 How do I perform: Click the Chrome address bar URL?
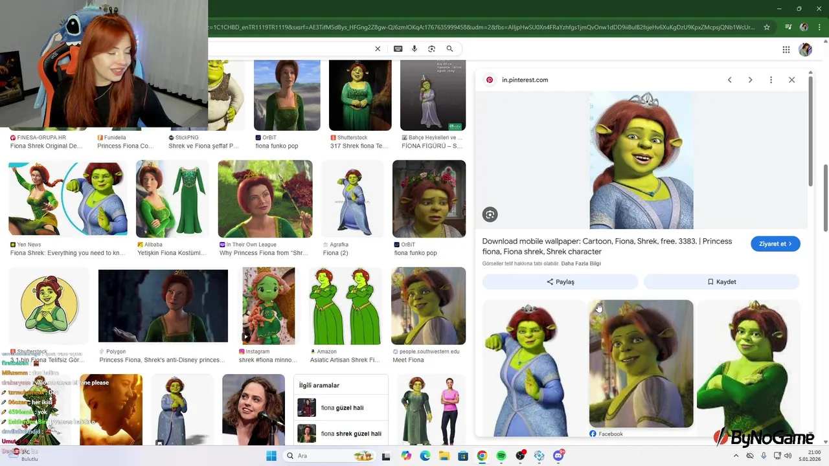(x=483, y=27)
